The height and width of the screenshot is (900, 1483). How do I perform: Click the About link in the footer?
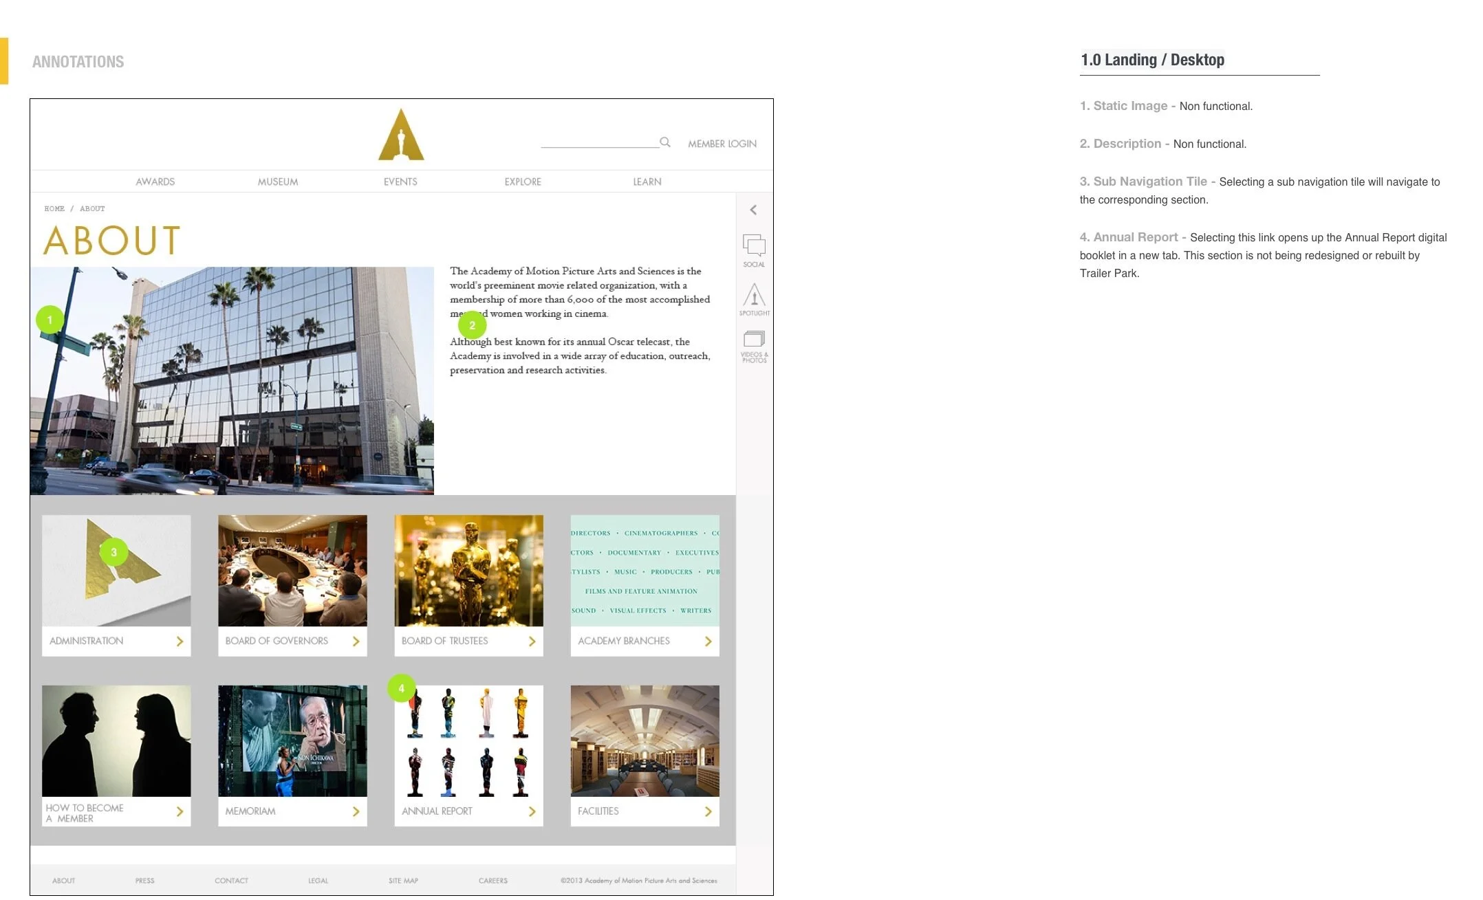coord(64,881)
